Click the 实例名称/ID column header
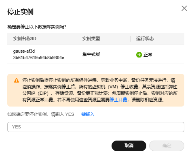The image size is (192, 158). tap(25, 38)
